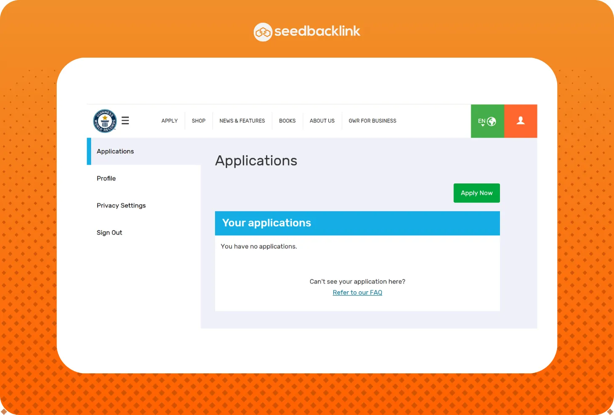Select the BOOKS menu item
Screen dimensions: 614x415
pyautogui.click(x=287, y=121)
